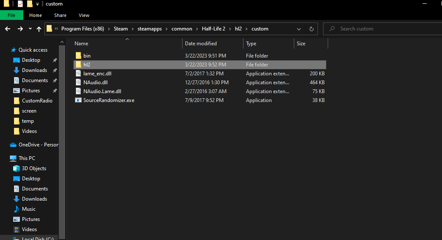The width and height of the screenshot is (442, 240).
Task: Go up one folder level
Action: [x=39, y=29]
